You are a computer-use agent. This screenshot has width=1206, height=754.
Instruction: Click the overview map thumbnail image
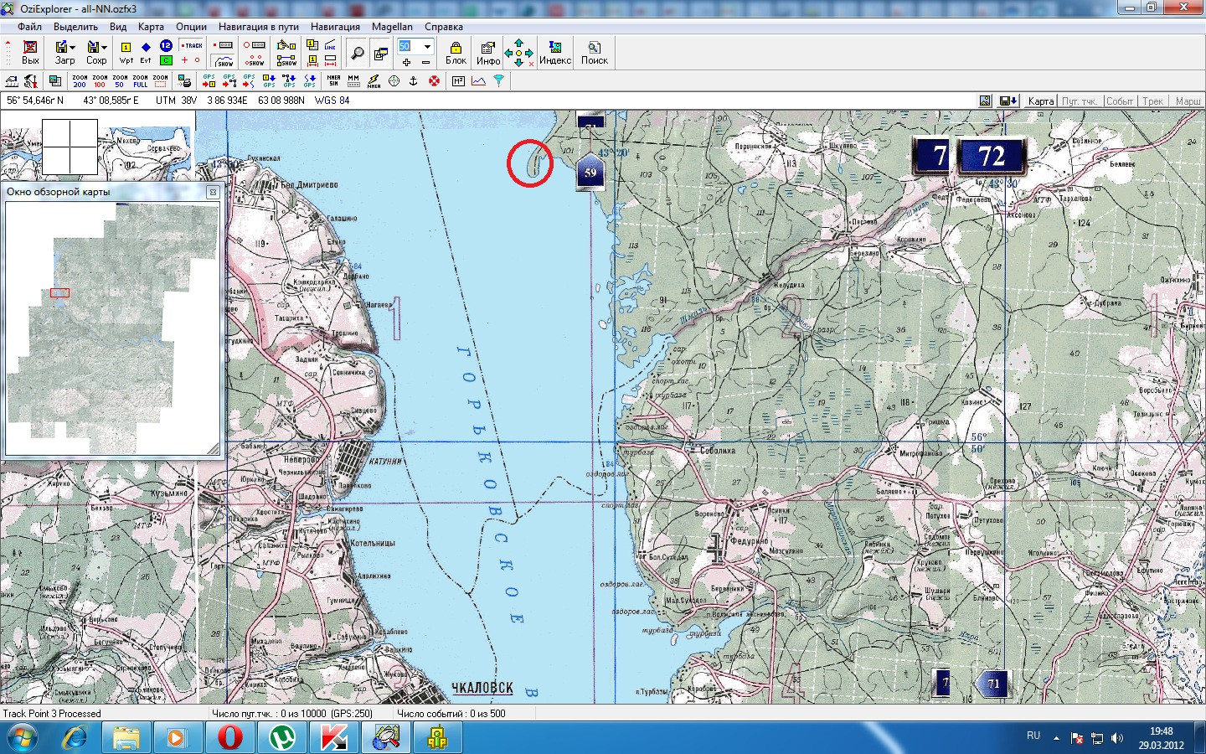coord(112,328)
